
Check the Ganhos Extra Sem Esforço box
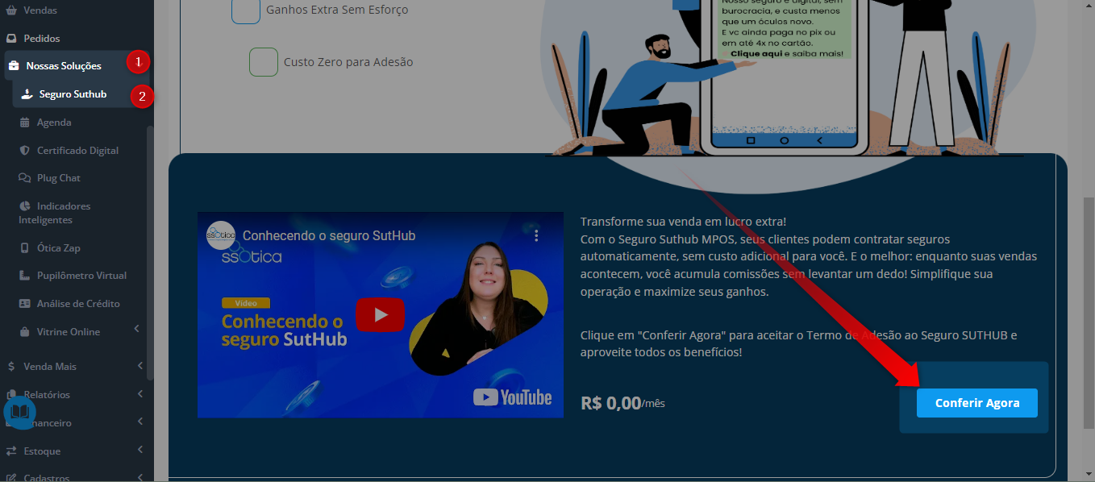[246, 10]
